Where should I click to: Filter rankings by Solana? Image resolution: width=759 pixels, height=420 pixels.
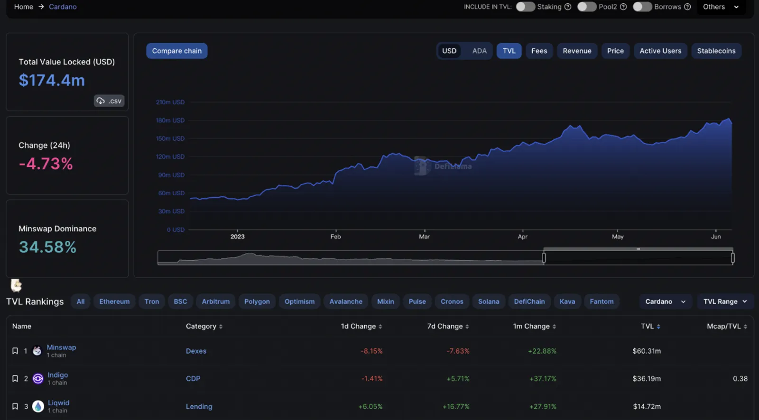[x=489, y=301]
